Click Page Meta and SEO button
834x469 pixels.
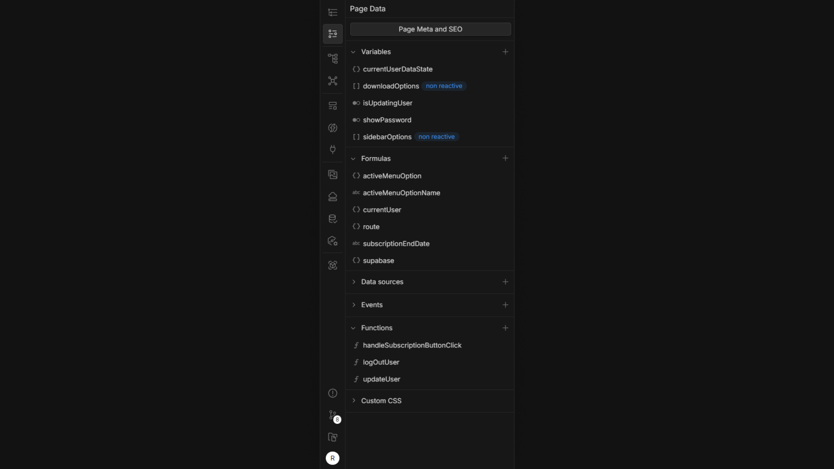(x=430, y=29)
